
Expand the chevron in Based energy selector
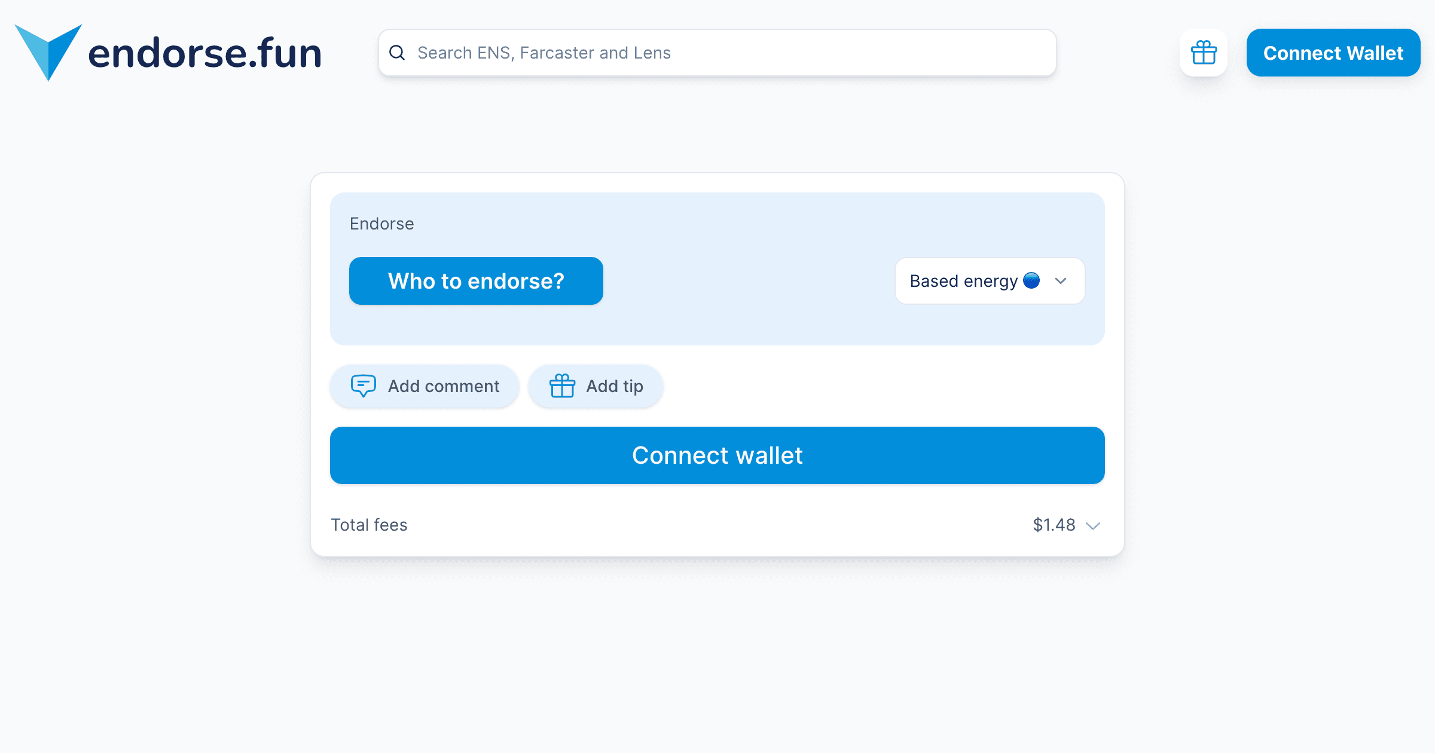point(1061,281)
